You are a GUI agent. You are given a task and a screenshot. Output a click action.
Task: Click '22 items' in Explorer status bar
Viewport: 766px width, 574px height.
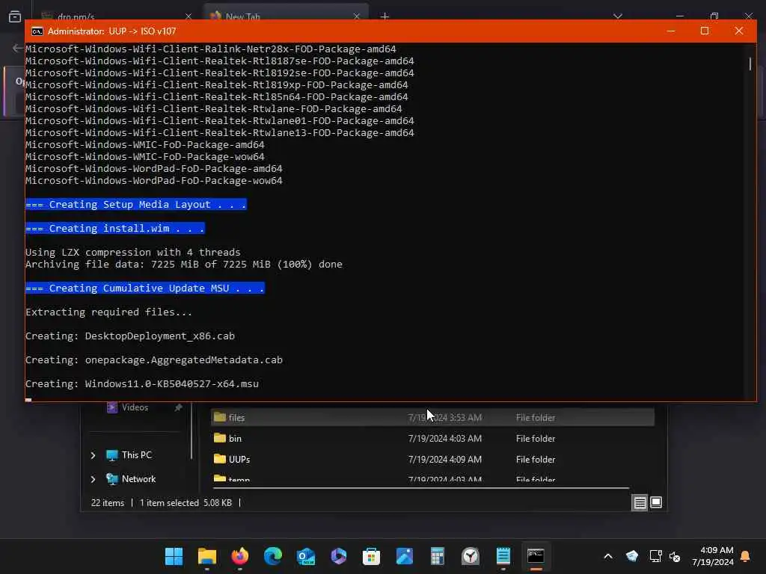tap(108, 503)
